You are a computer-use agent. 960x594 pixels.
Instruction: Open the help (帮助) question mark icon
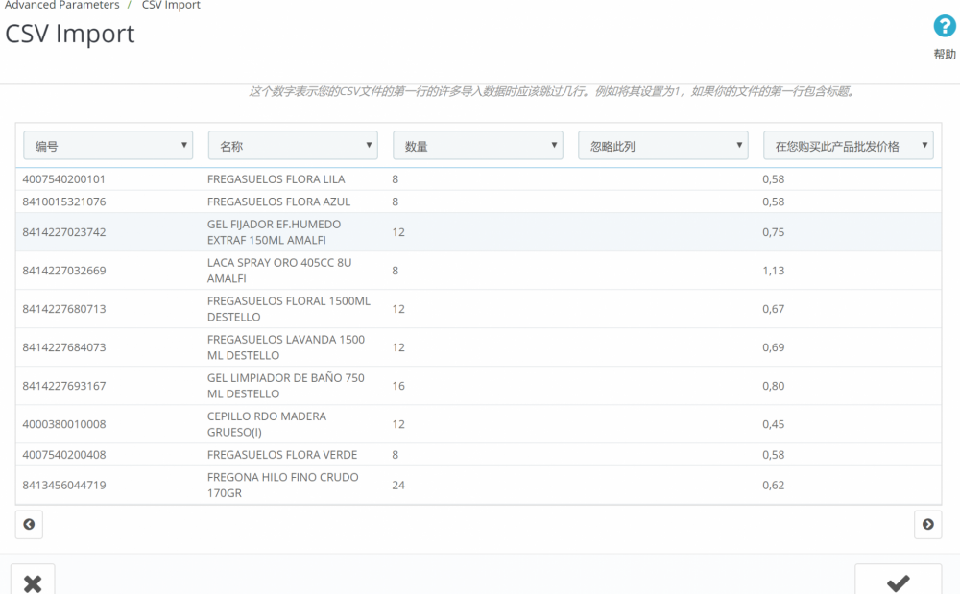coord(944,26)
